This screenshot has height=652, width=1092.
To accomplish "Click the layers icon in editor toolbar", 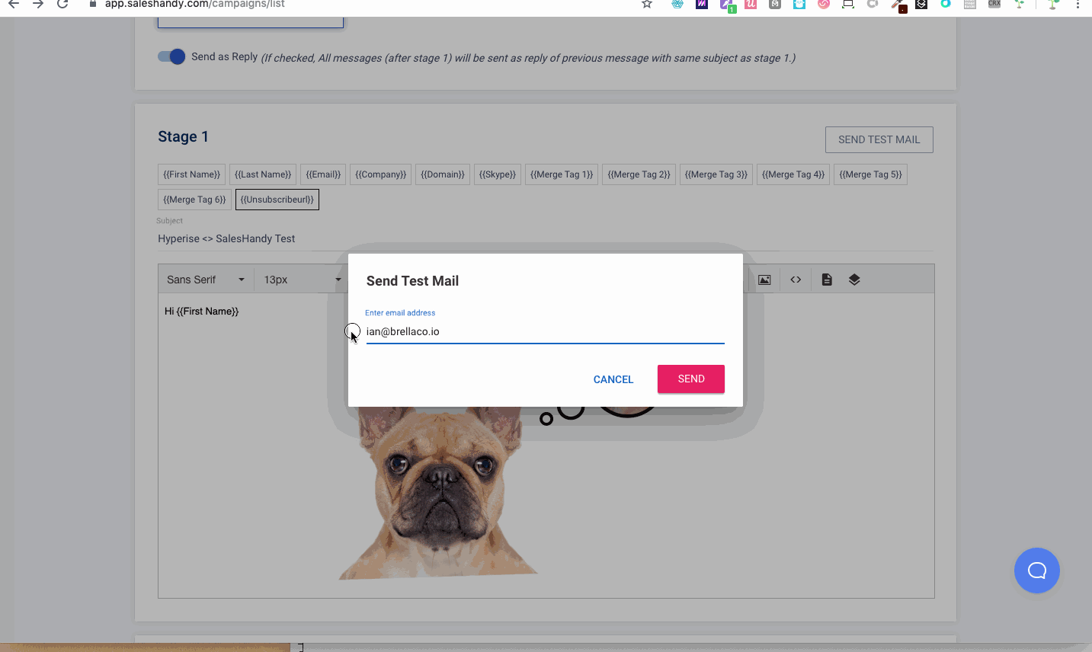I will [x=854, y=280].
